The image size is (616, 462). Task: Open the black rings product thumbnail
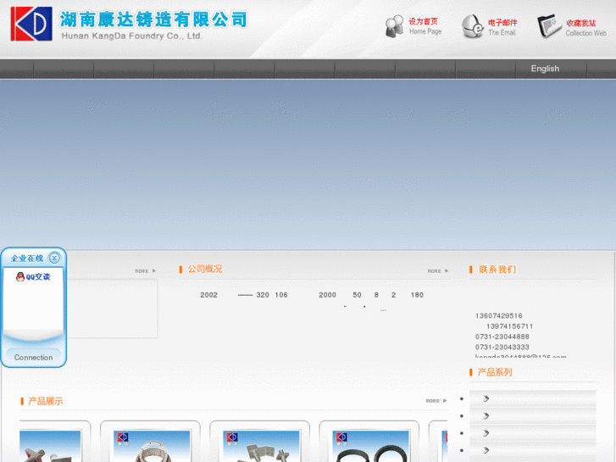[x=370, y=446]
